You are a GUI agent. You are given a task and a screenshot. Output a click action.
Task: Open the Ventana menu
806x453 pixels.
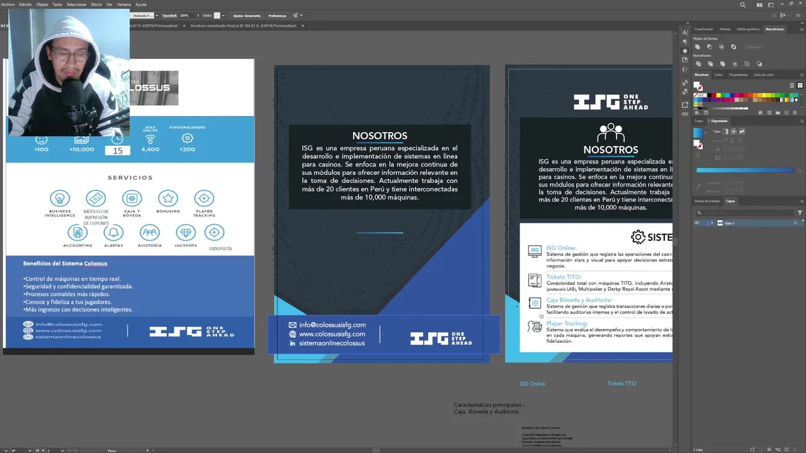(x=123, y=4)
